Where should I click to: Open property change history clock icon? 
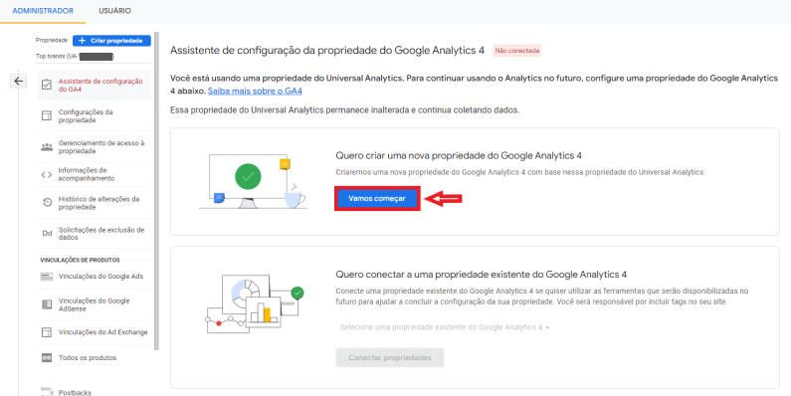[47, 203]
